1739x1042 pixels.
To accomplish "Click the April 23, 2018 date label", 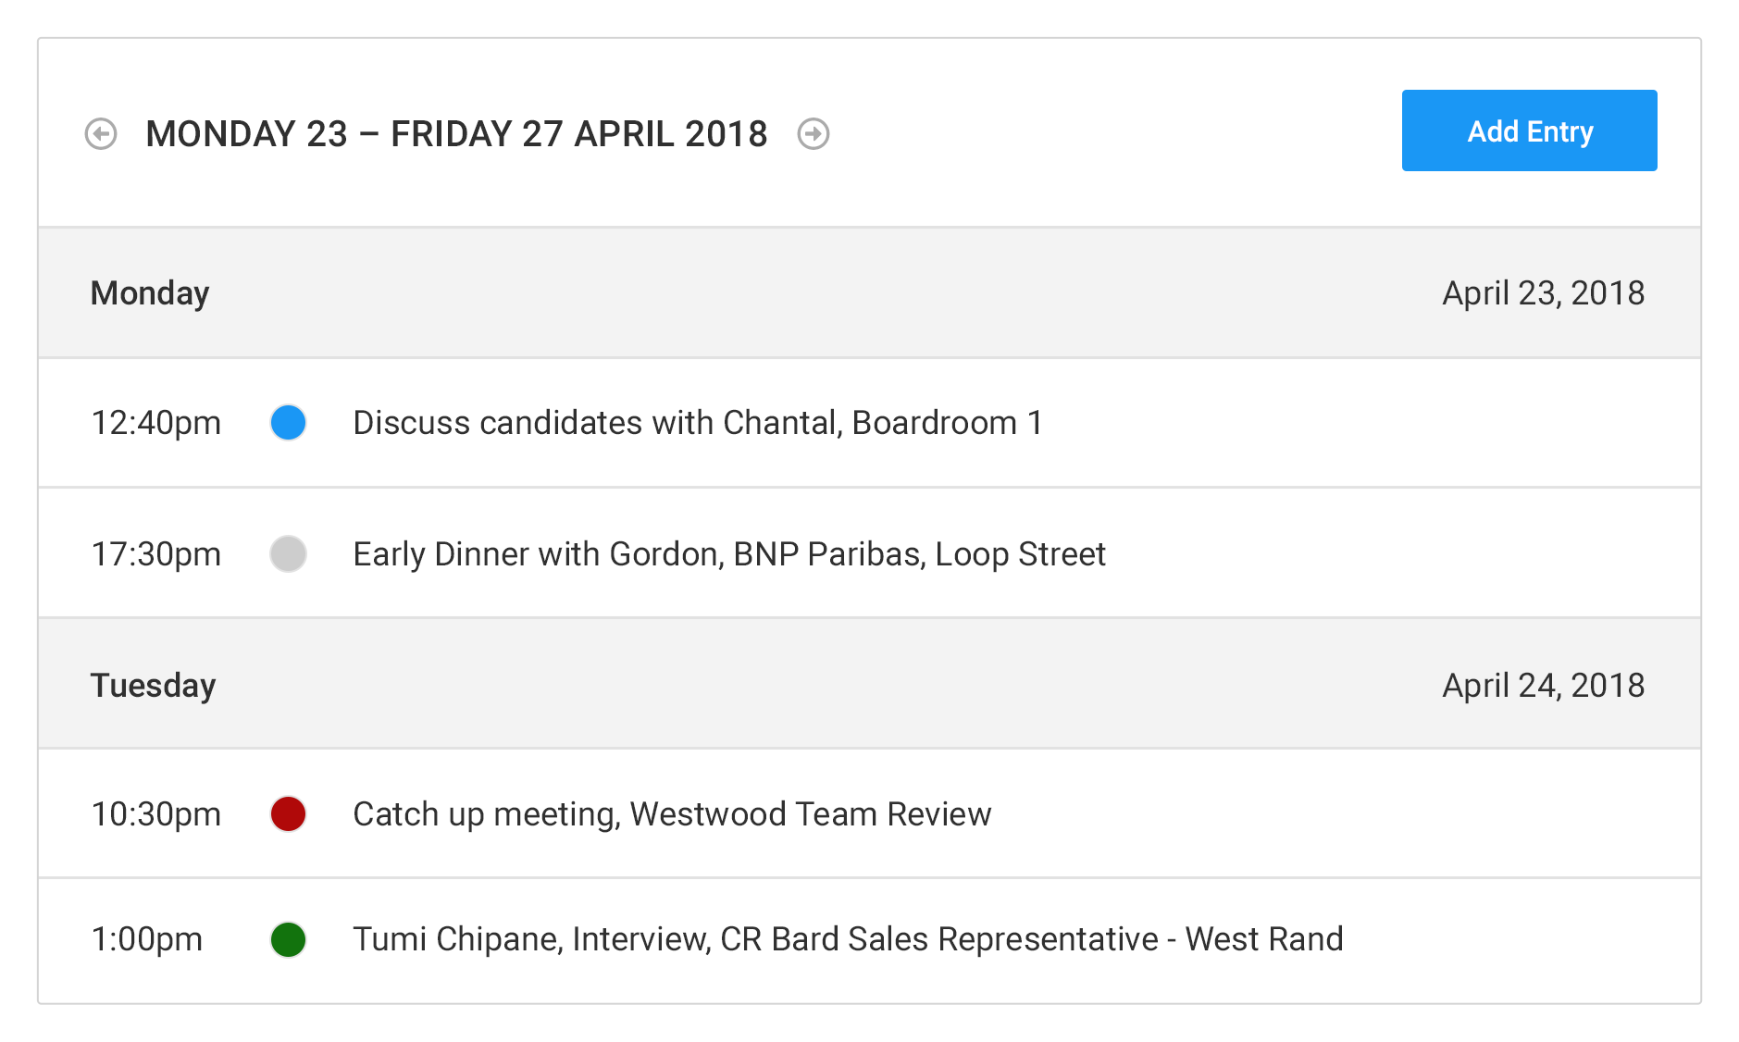I will click(x=1543, y=293).
